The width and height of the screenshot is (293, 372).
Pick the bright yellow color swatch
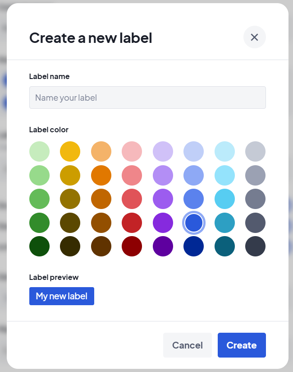70,151
